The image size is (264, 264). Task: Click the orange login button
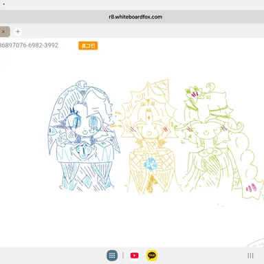[x=88, y=45]
